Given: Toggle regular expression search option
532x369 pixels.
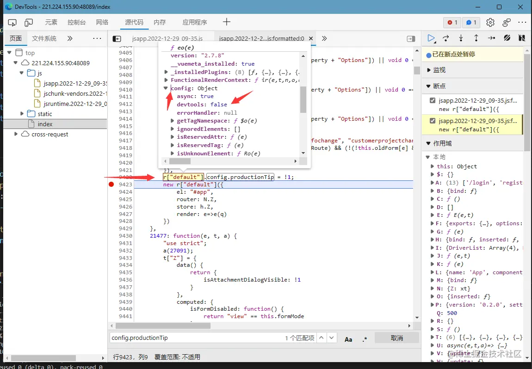Looking at the screenshot, I should [x=365, y=339].
